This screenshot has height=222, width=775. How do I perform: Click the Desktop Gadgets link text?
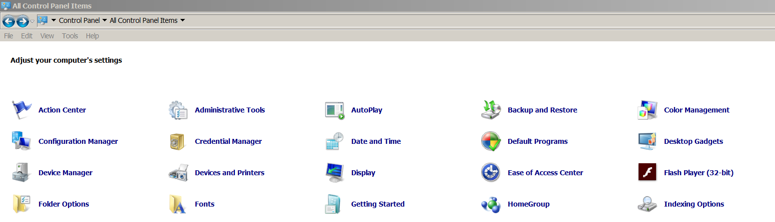coord(694,141)
